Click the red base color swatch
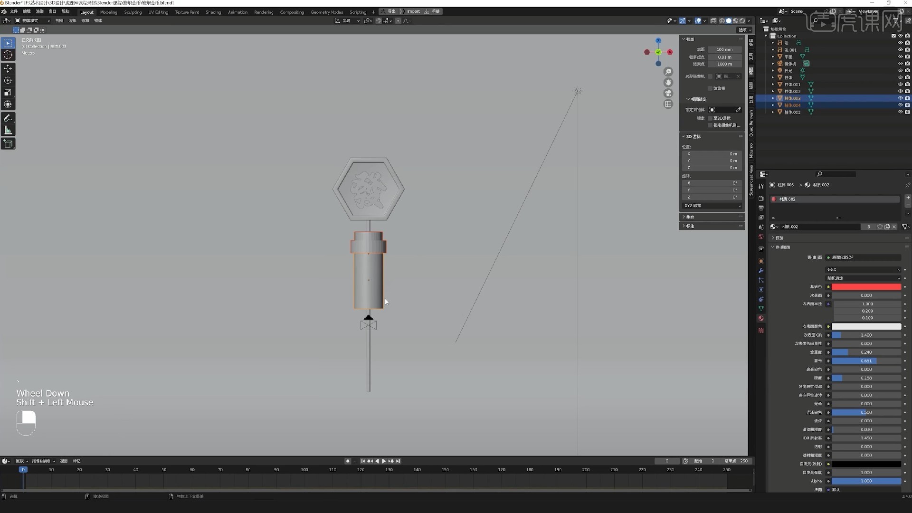Screen dimensions: 912x513 point(866,287)
